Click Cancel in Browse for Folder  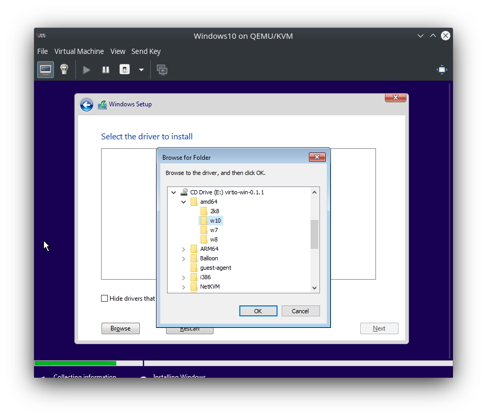click(x=301, y=311)
